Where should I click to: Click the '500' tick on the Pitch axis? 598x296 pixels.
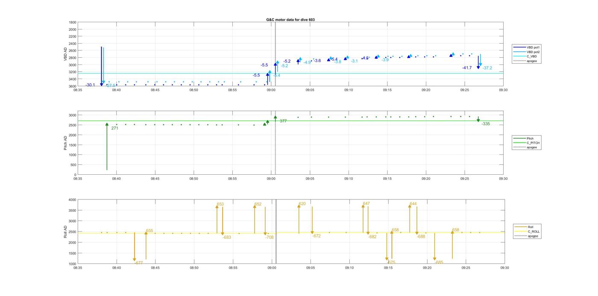[x=73, y=165]
